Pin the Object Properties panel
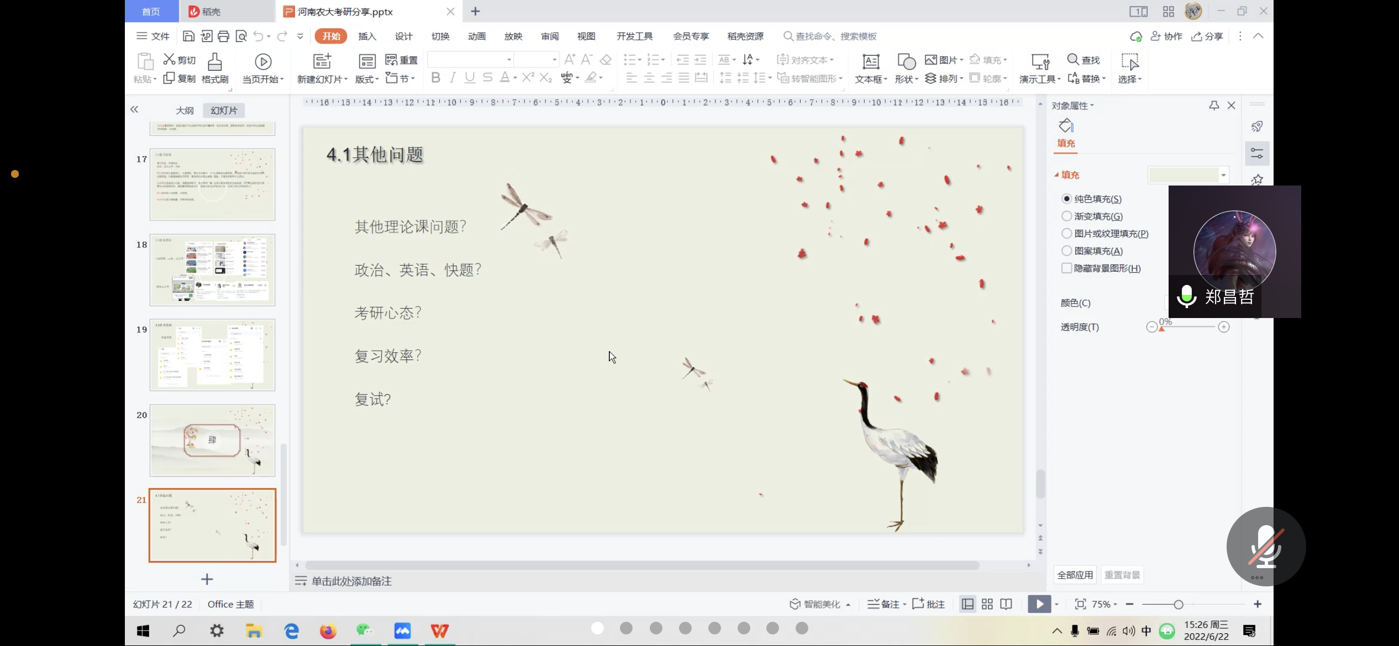 [1214, 105]
